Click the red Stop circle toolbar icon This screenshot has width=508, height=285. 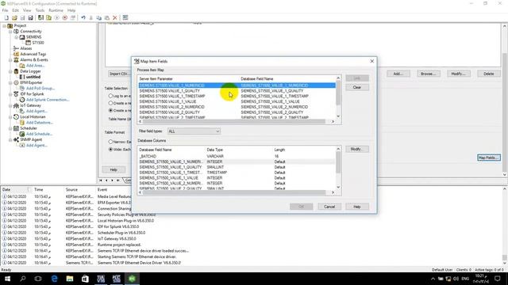pos(65,17)
